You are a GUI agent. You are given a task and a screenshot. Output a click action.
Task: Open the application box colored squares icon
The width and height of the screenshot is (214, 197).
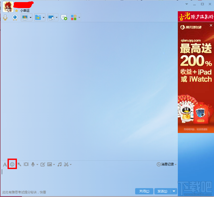pyautogui.click(x=74, y=17)
